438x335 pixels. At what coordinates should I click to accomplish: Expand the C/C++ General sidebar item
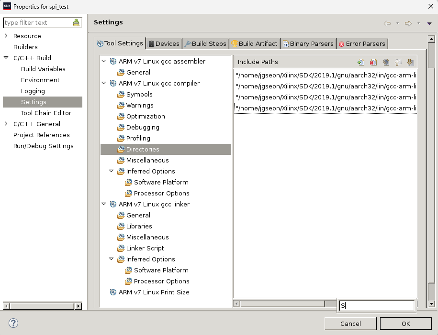[x=6, y=124]
